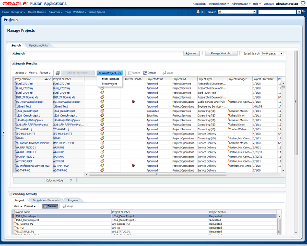Click the tag icon in Burd_2701Proj row

[x=102, y=83]
